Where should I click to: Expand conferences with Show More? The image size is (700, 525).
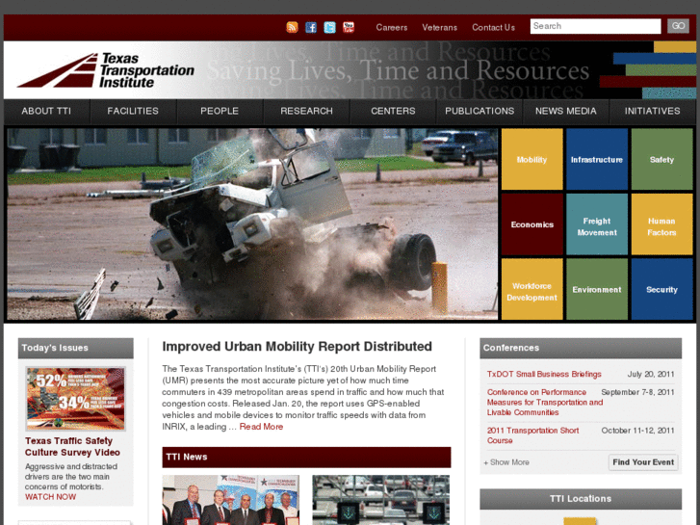point(506,462)
